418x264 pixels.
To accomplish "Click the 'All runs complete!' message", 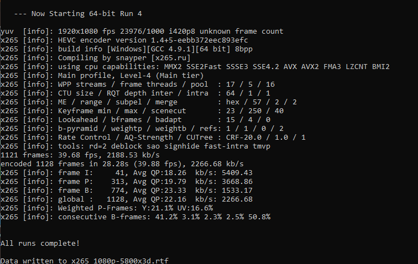I will coord(40,243).
